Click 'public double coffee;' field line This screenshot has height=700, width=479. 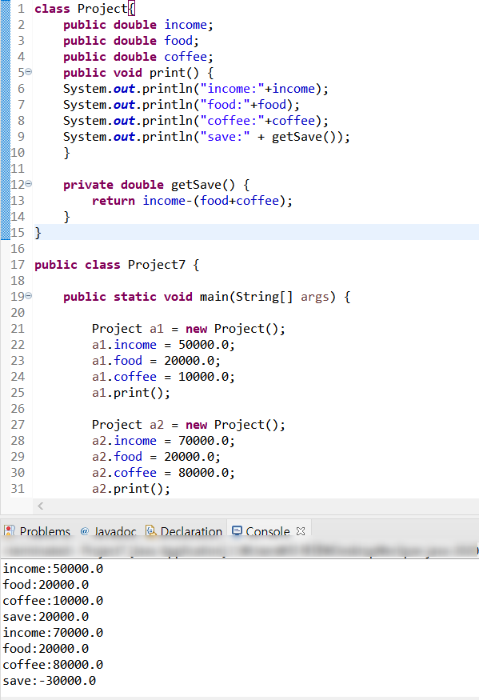pyautogui.click(x=138, y=57)
